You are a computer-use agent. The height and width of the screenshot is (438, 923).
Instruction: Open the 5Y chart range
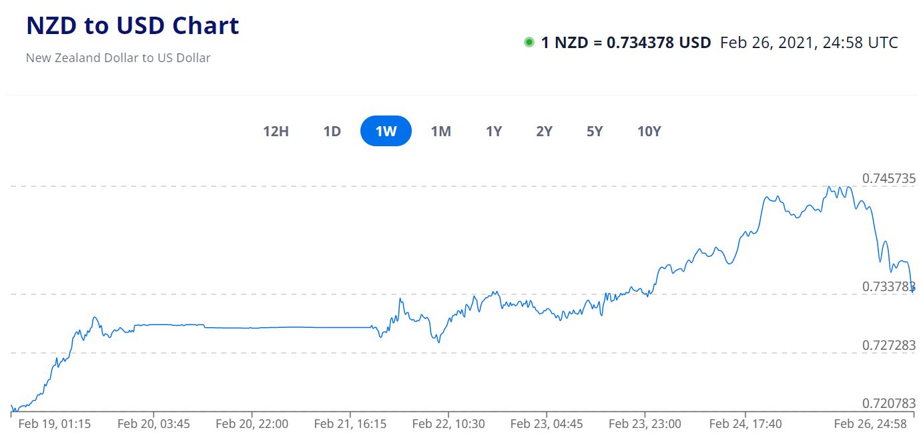pos(595,132)
